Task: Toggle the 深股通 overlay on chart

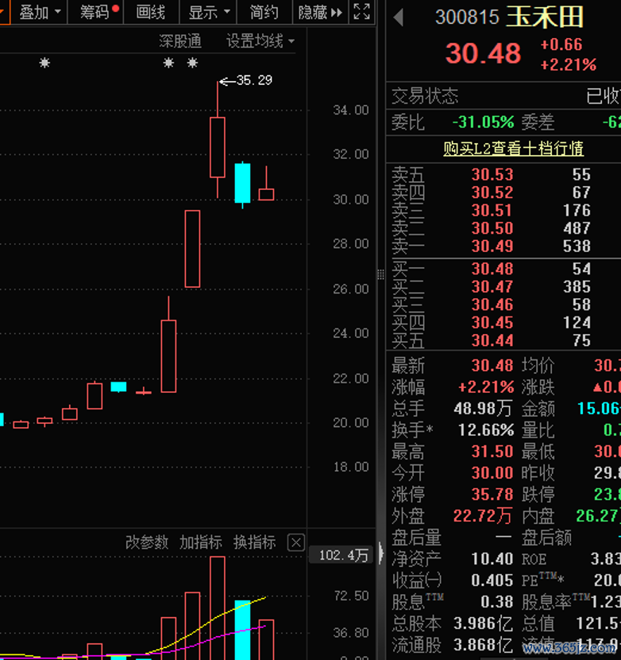Action: 180,41
